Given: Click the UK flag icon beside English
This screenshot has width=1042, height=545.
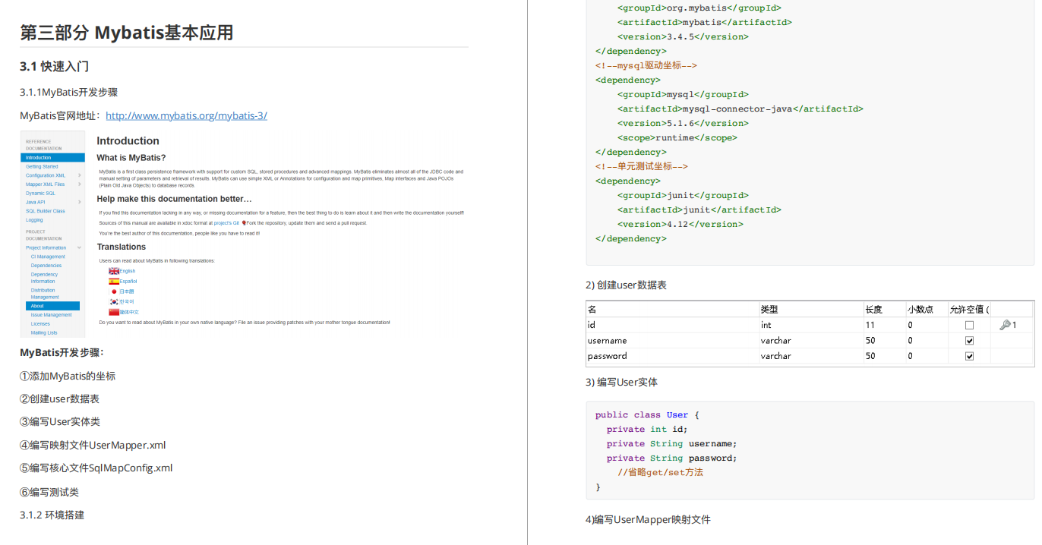Looking at the screenshot, I should click(x=114, y=271).
